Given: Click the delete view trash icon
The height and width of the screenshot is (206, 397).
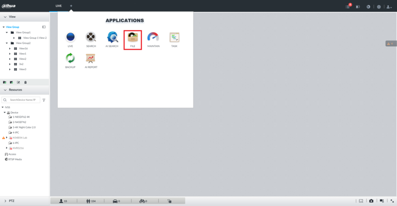Looking at the screenshot, I should pyautogui.click(x=25, y=82).
